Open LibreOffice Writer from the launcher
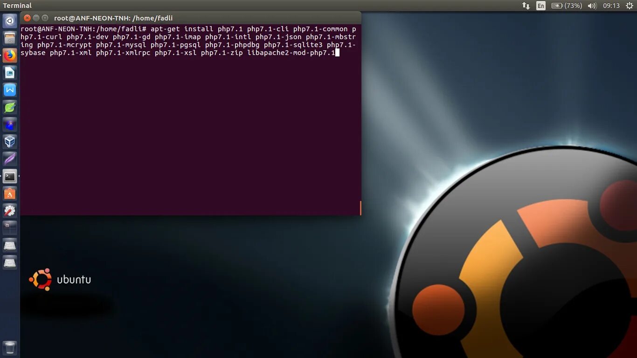This screenshot has width=637, height=358. (10, 72)
